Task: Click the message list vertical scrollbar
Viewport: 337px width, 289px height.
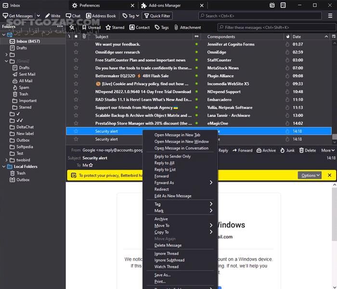Action: pyautogui.click(x=334, y=87)
